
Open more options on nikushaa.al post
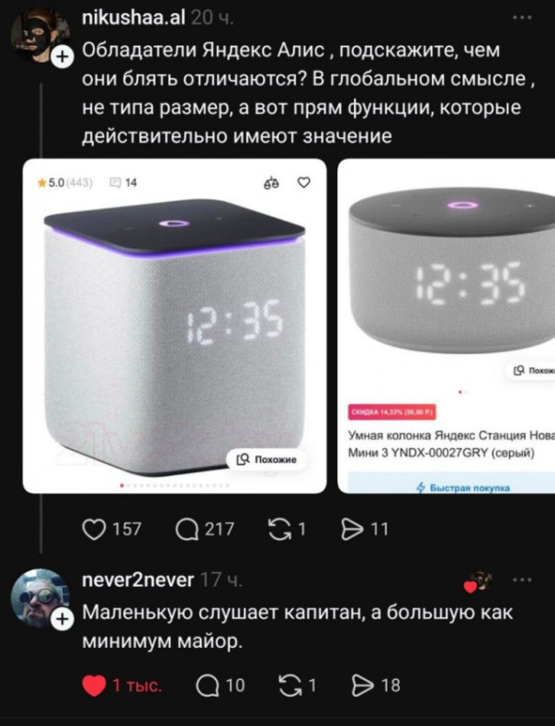click(x=523, y=17)
